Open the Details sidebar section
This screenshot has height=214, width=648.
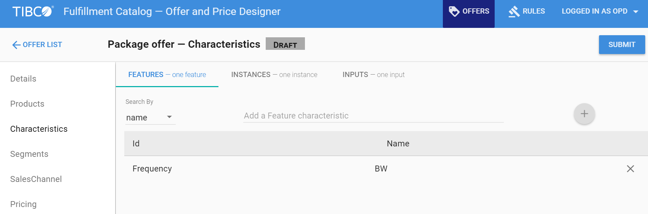[x=23, y=79]
